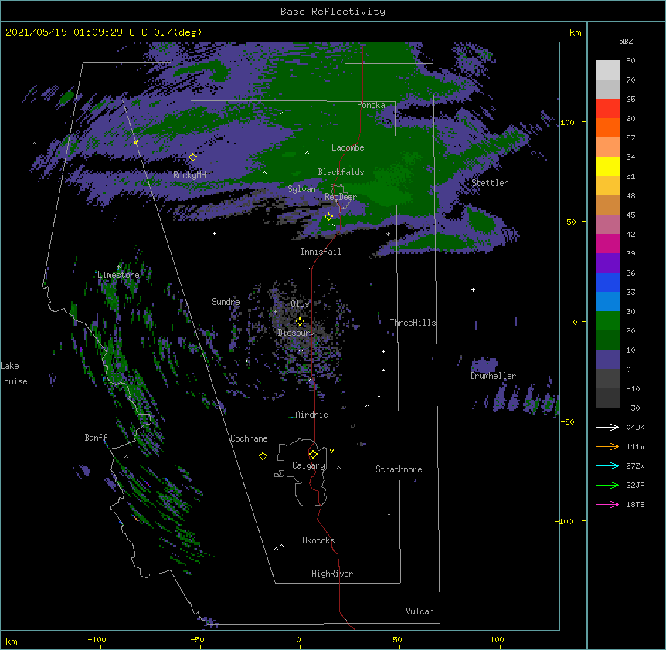
Task: Click the yellow V marker east of Calgary
Action: pos(331,451)
